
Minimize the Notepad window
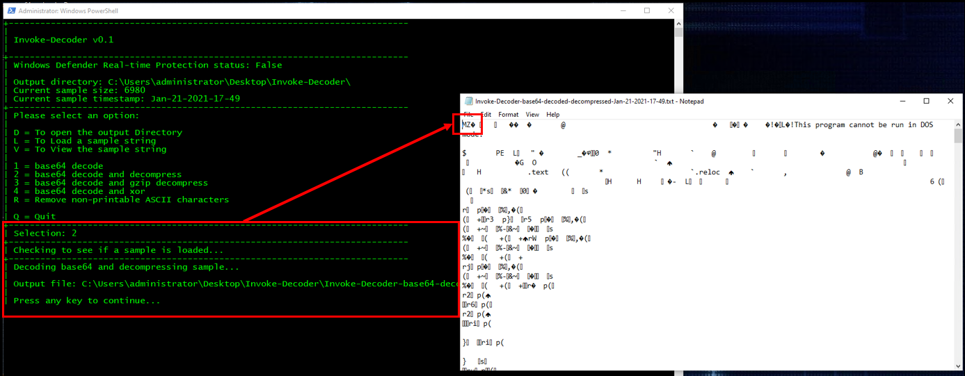902,101
